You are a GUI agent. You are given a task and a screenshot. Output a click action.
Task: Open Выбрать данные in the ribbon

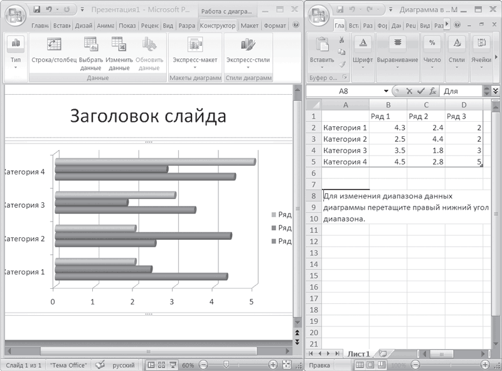(90, 45)
